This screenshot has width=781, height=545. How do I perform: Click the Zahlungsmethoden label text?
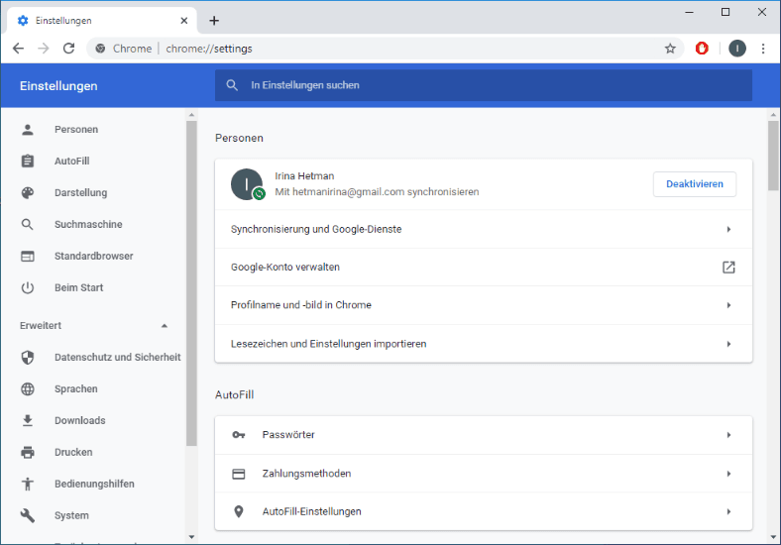(307, 474)
